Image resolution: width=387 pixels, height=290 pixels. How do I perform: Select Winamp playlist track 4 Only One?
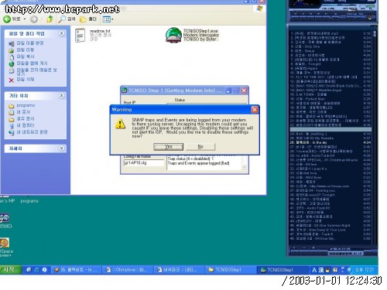pos(330,46)
